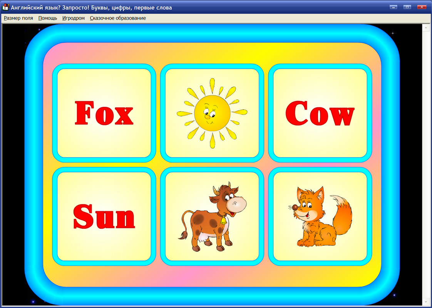This screenshot has height=308, width=432.
Task: Open the Размер поля menu
Action: (18, 18)
